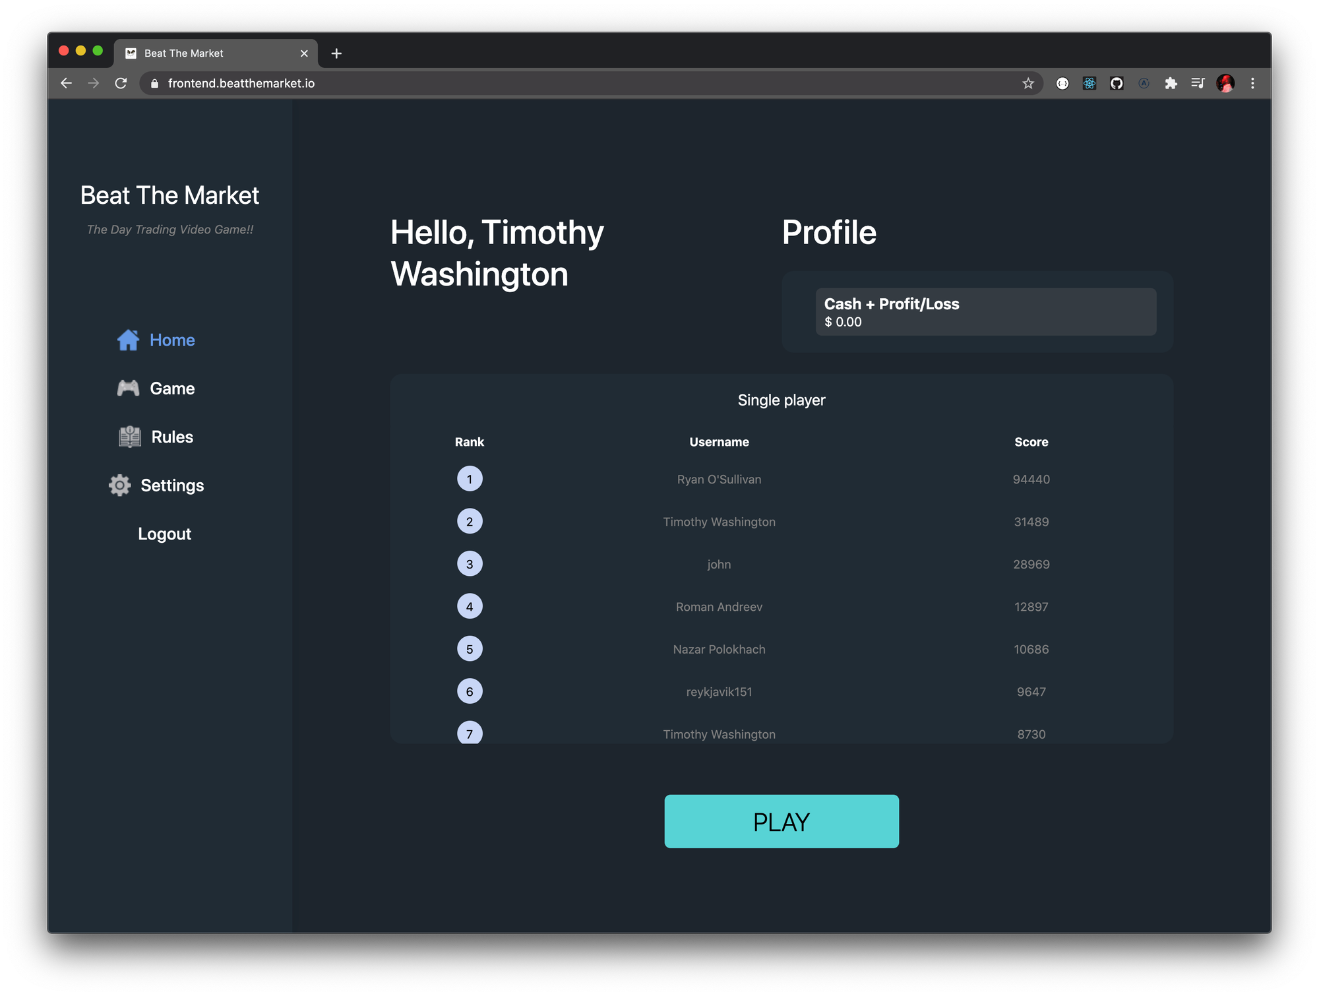Click the Rules book icon

pos(130,437)
